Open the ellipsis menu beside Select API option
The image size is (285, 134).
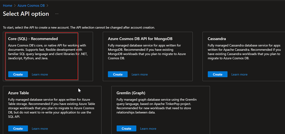[x=57, y=14]
